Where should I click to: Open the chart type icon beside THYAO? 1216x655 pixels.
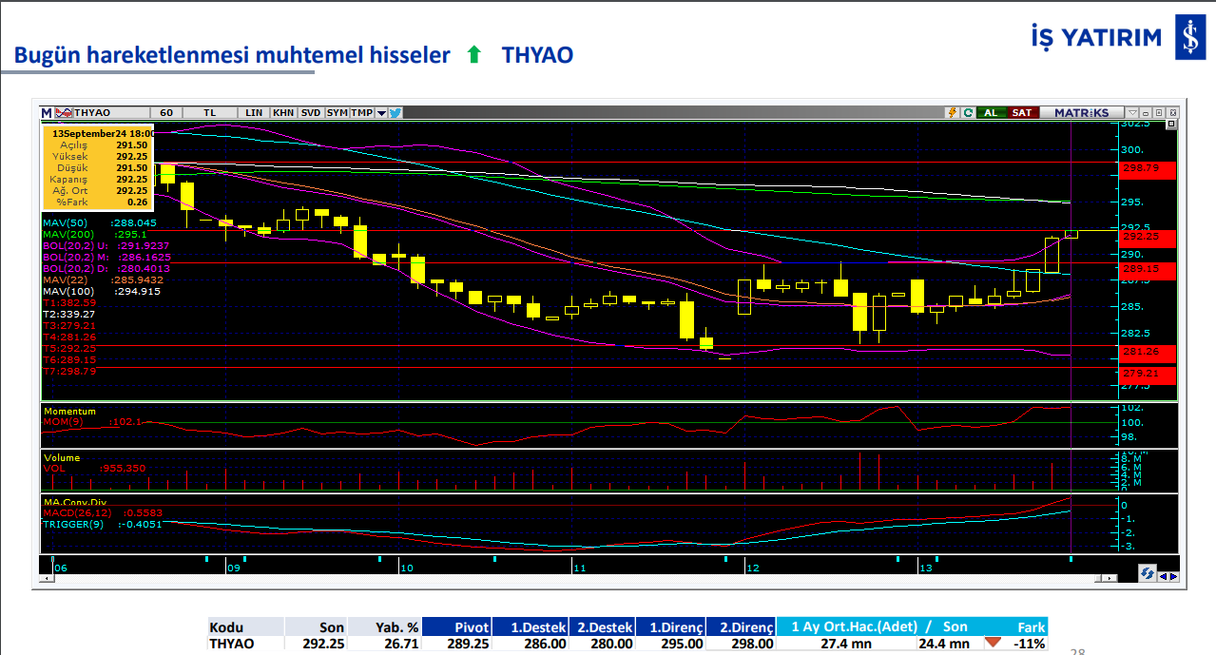click(64, 112)
